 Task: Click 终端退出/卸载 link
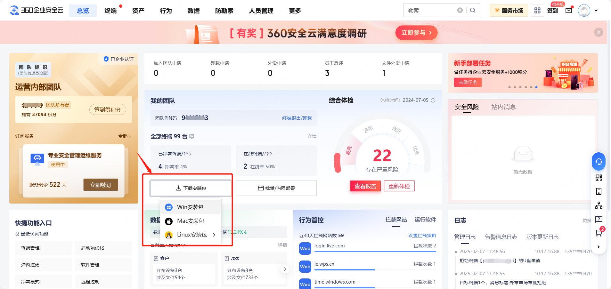(x=297, y=118)
